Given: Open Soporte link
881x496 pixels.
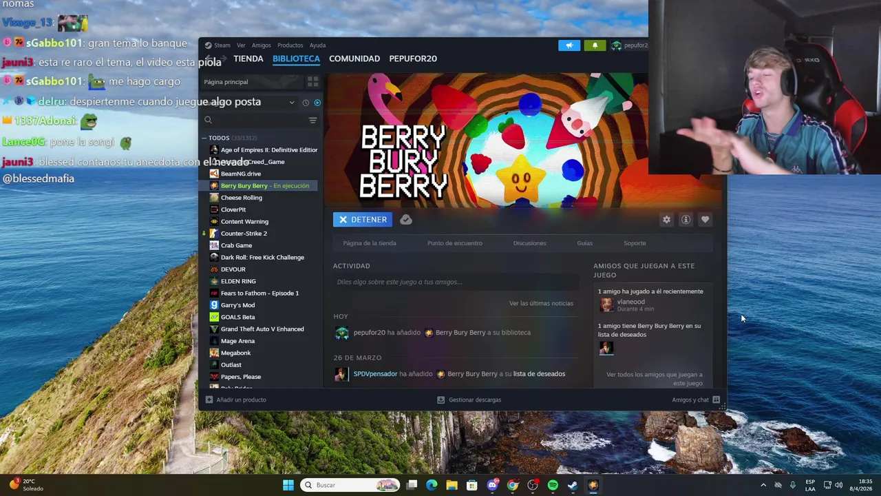Looking at the screenshot, I should pos(635,243).
